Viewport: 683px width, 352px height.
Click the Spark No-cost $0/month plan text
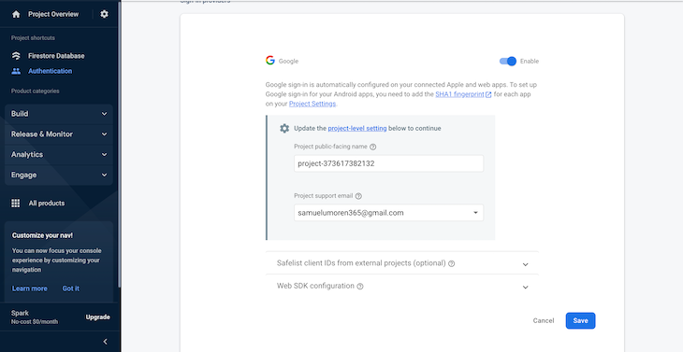pos(35,317)
